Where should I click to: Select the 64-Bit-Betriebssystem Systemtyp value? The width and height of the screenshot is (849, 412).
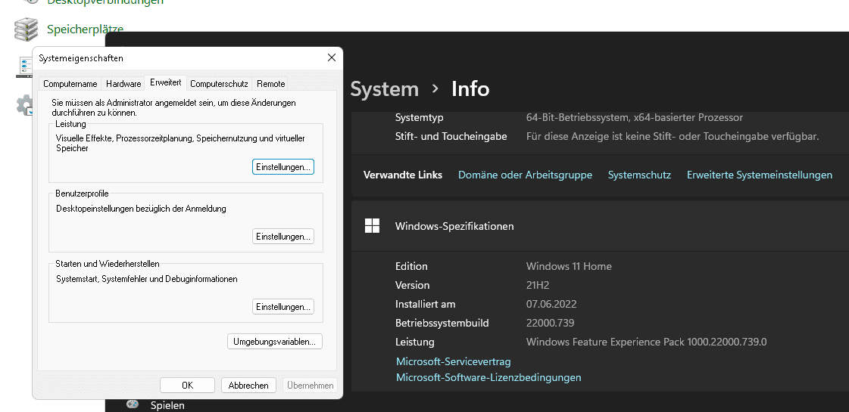pos(635,117)
